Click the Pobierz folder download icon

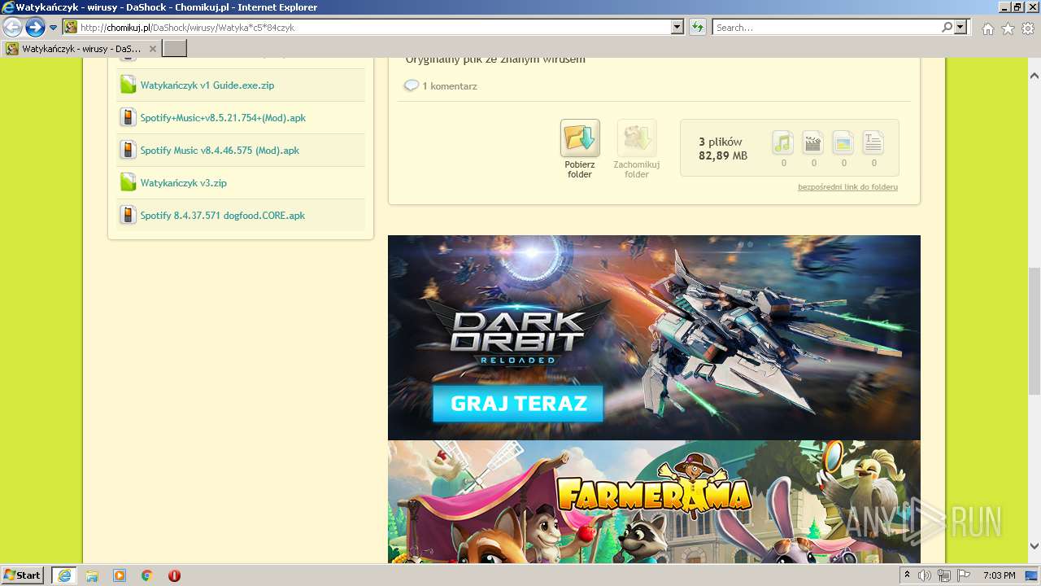pyautogui.click(x=580, y=138)
